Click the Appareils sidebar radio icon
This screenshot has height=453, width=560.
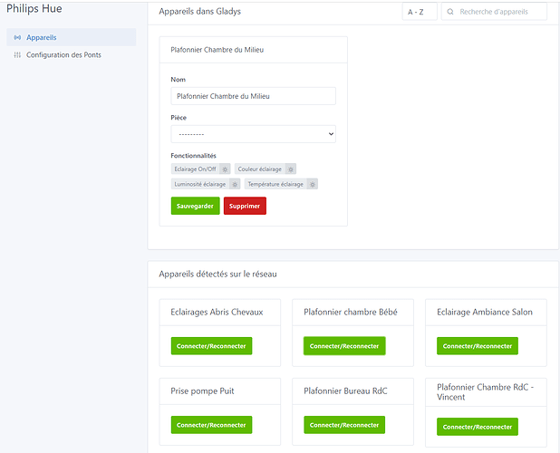pyautogui.click(x=17, y=37)
